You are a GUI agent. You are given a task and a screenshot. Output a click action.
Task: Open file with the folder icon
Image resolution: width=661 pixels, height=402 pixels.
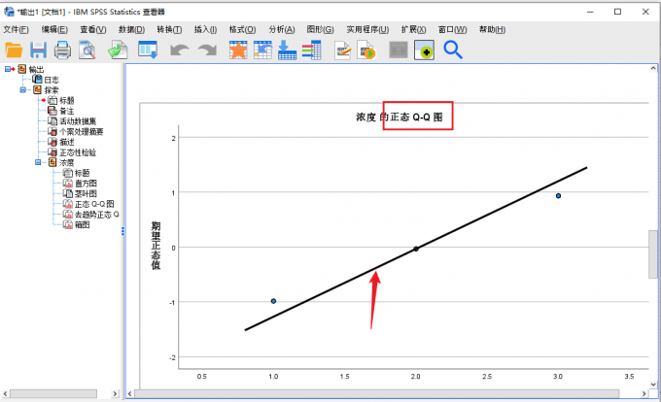(14, 50)
